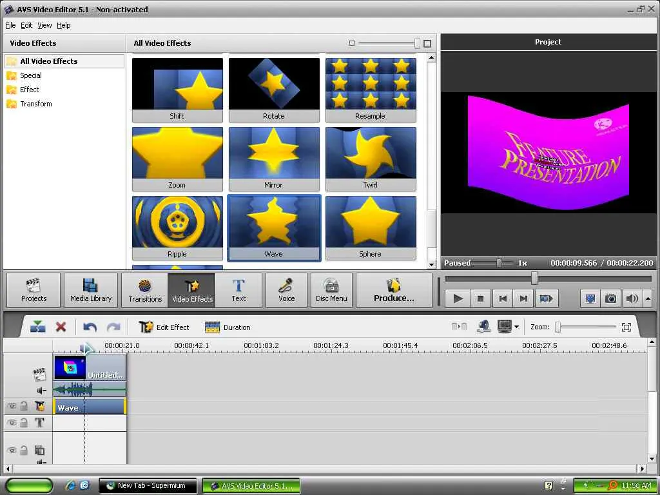Open the File menu
This screenshot has height=495, width=660.
point(10,25)
